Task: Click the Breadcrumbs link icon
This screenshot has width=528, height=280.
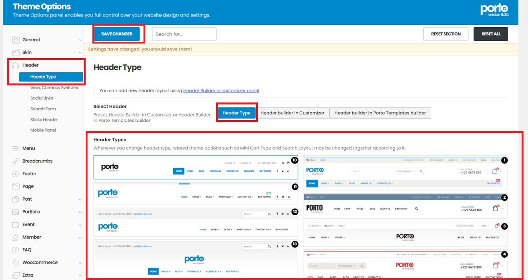Action: [x=16, y=161]
